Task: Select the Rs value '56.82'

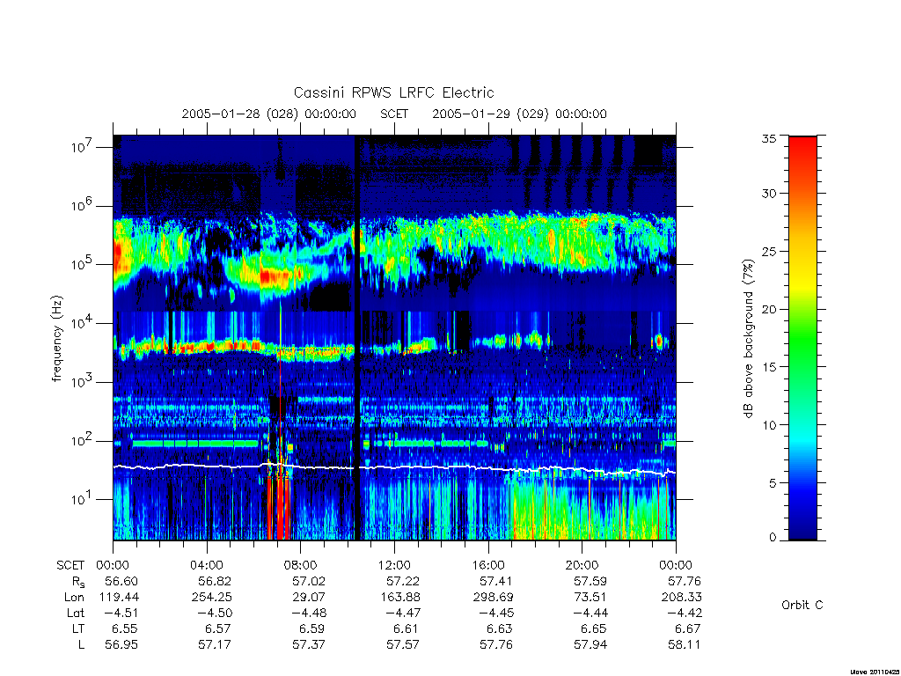Action: [x=215, y=581]
